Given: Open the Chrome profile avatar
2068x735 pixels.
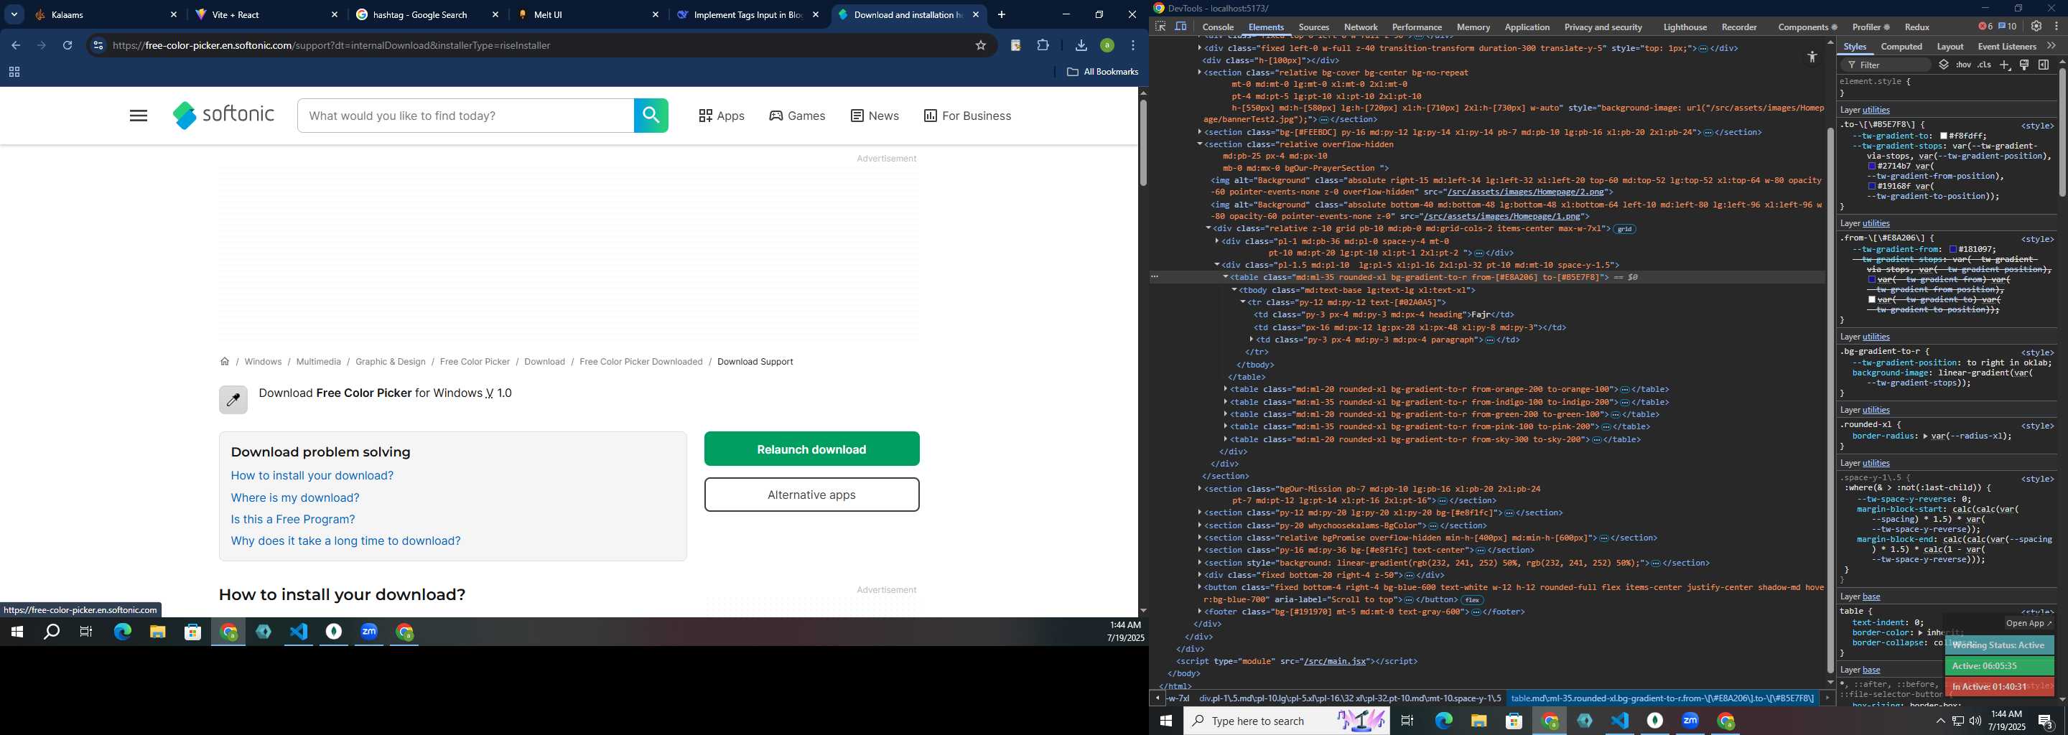Looking at the screenshot, I should coord(1107,46).
